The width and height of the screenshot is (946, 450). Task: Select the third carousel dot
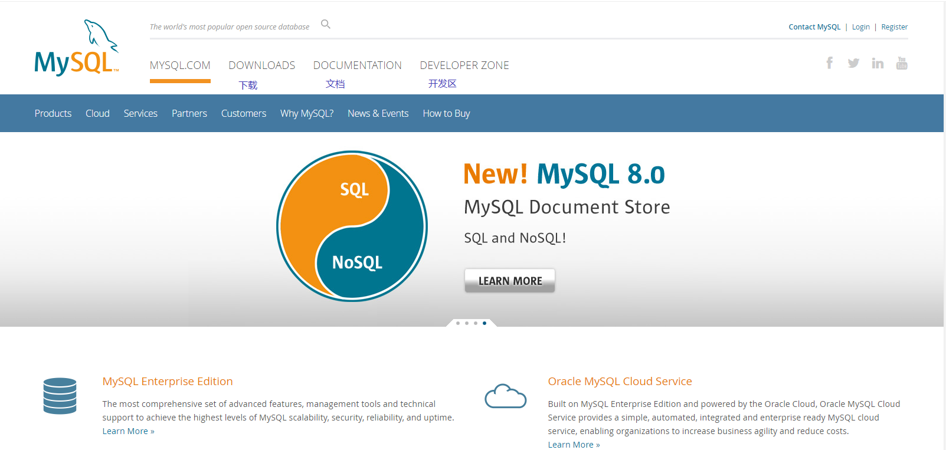pos(476,323)
